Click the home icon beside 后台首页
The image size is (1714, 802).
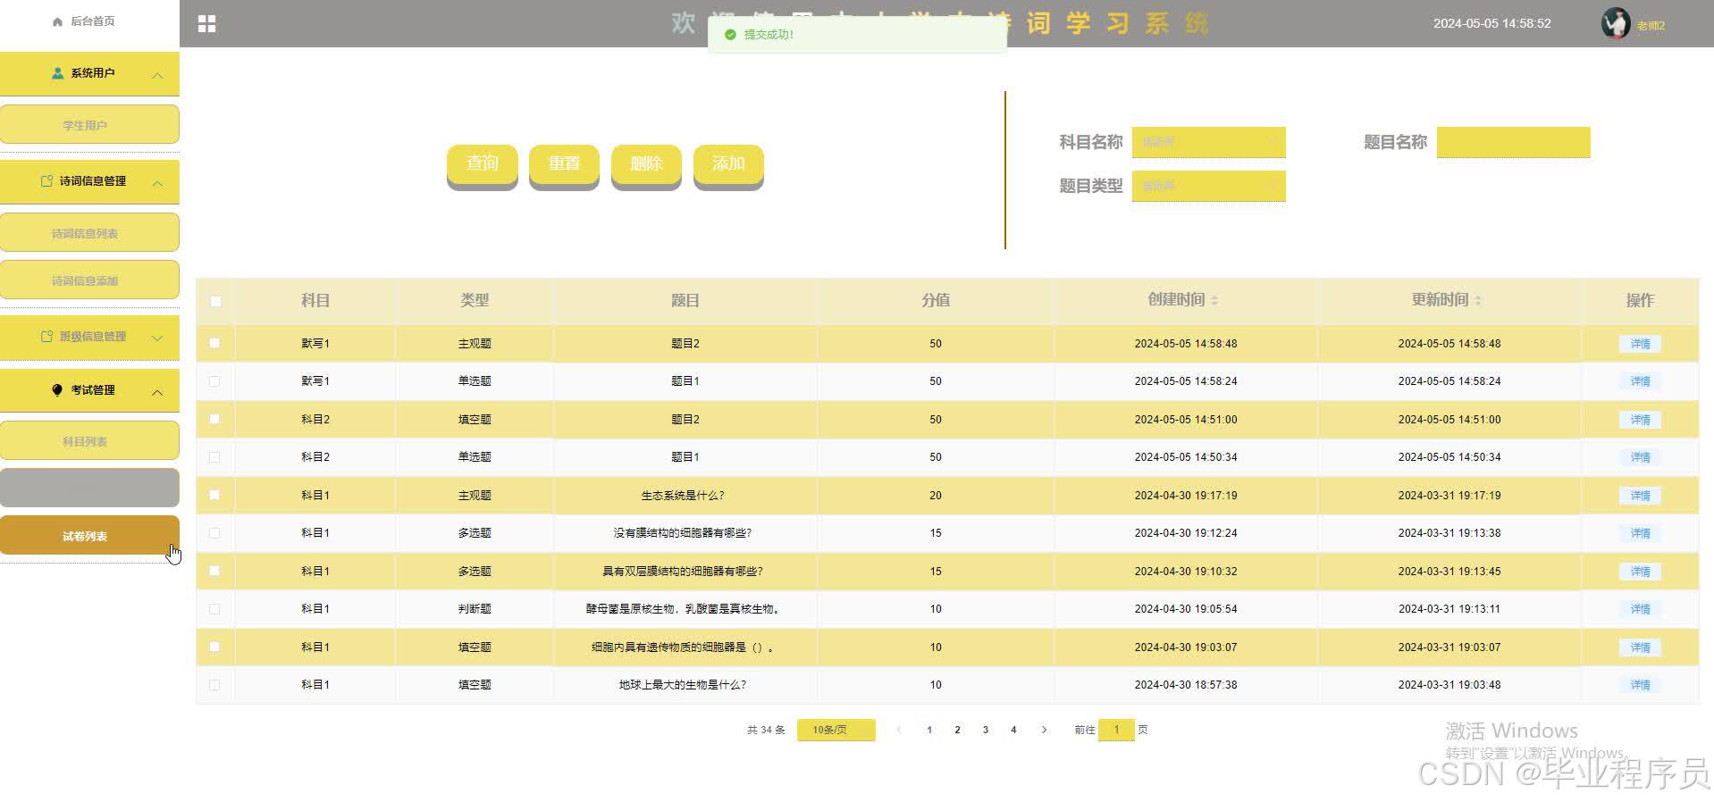click(58, 21)
